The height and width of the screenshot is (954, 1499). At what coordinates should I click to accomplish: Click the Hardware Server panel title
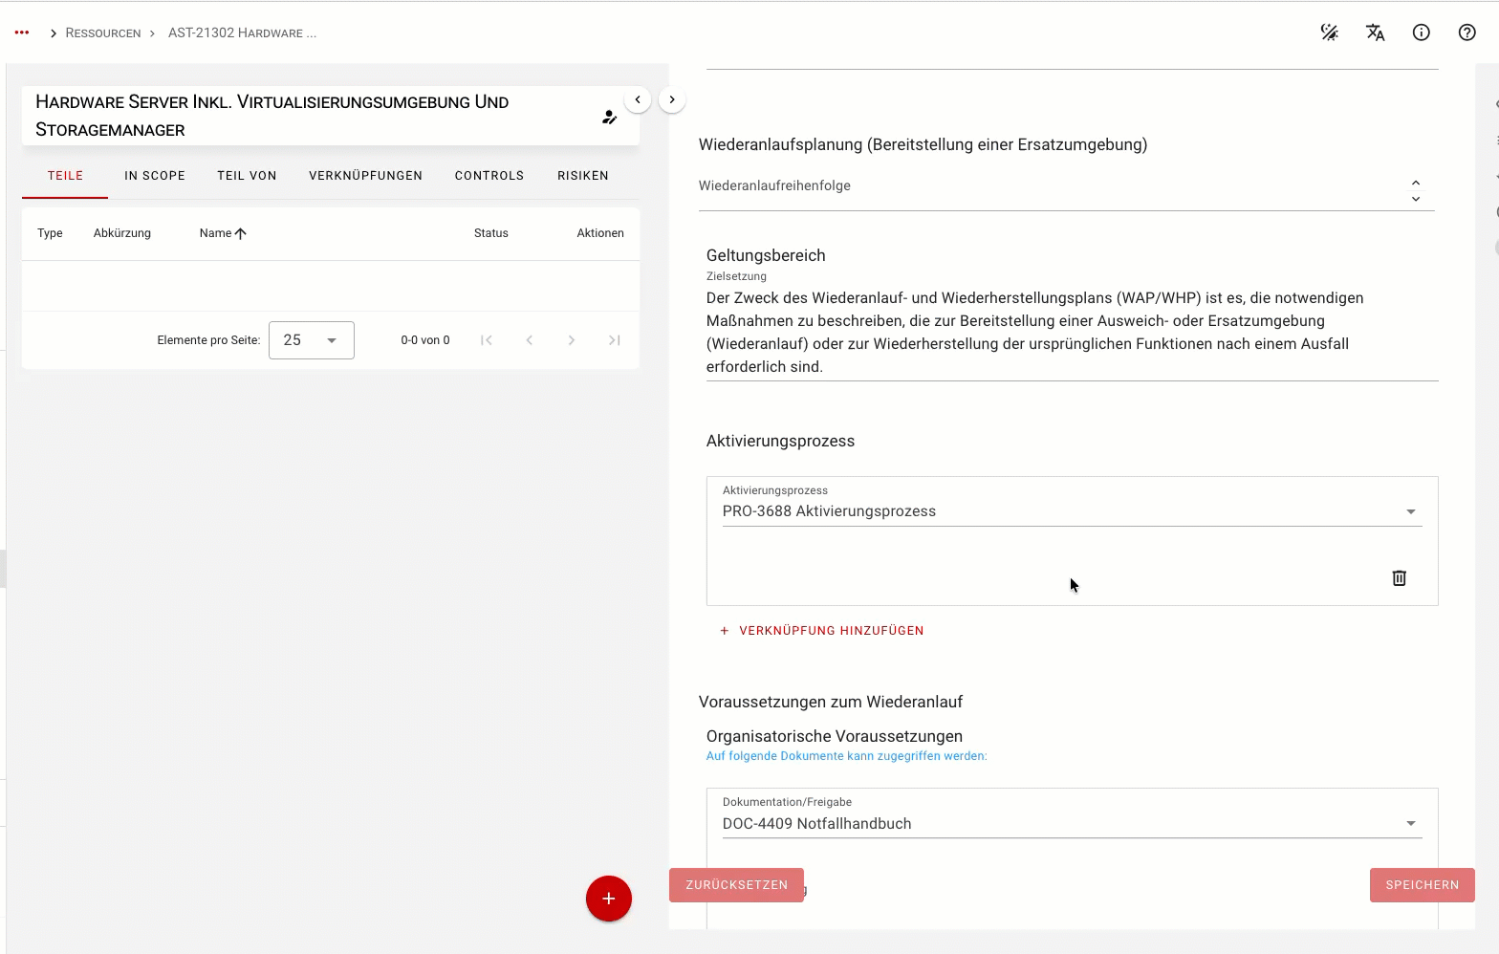(x=272, y=116)
